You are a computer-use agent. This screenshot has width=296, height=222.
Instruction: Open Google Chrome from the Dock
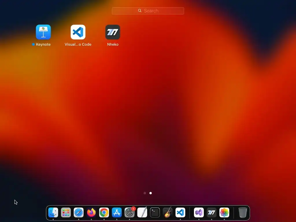[x=104, y=212]
